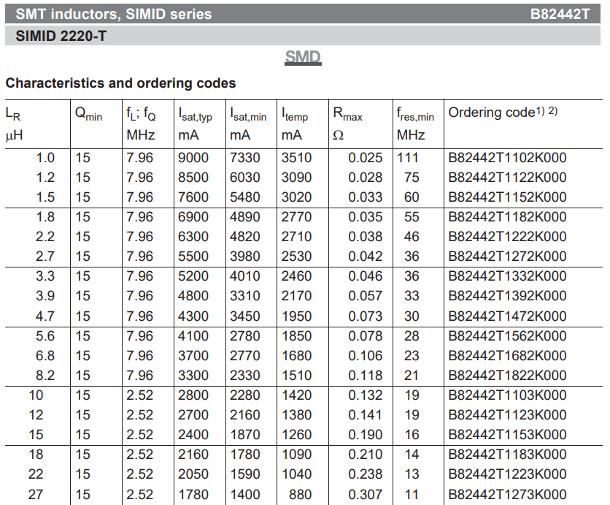Click Isat,typ value 2050

193,474
